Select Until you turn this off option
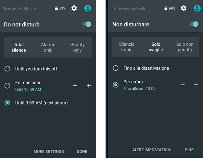Viewport: 203px width, 158px height. (31, 69)
